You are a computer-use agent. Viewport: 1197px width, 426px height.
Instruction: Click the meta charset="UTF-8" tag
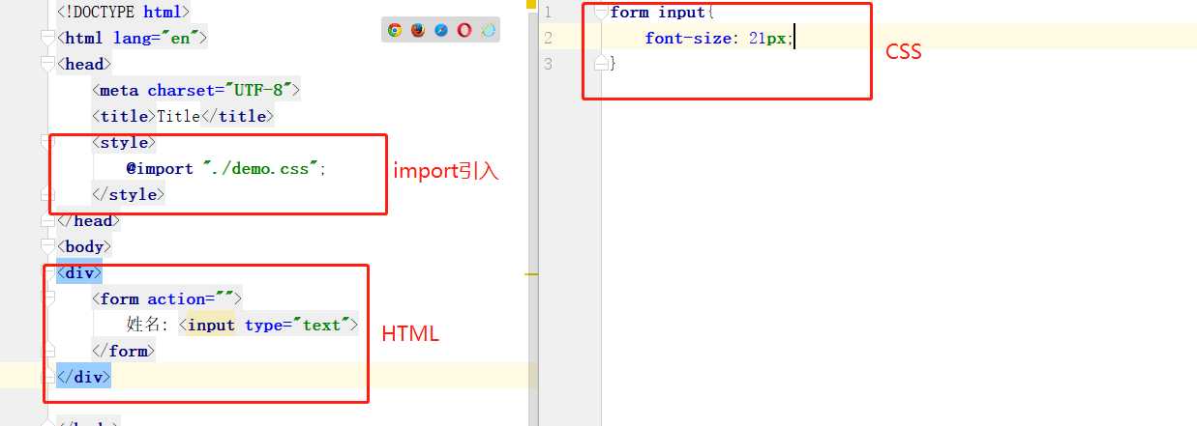(x=196, y=91)
